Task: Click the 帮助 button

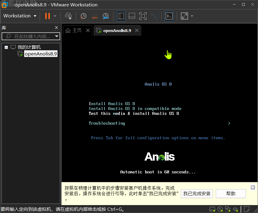Action: (x=231, y=194)
